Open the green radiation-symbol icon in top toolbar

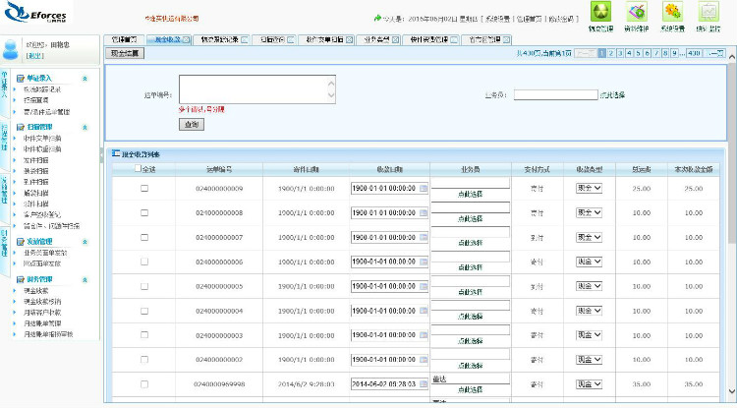[599, 12]
